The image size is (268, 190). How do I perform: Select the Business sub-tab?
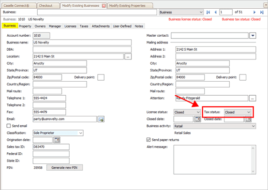tap(10, 26)
